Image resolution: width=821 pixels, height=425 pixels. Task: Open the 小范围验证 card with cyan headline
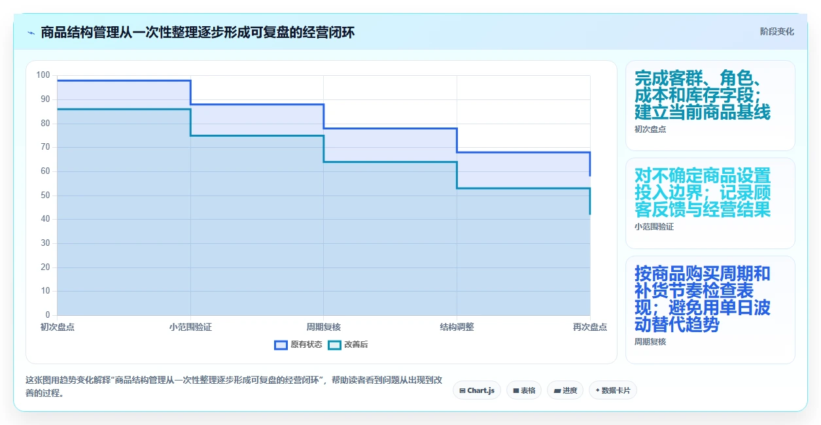[710, 203]
